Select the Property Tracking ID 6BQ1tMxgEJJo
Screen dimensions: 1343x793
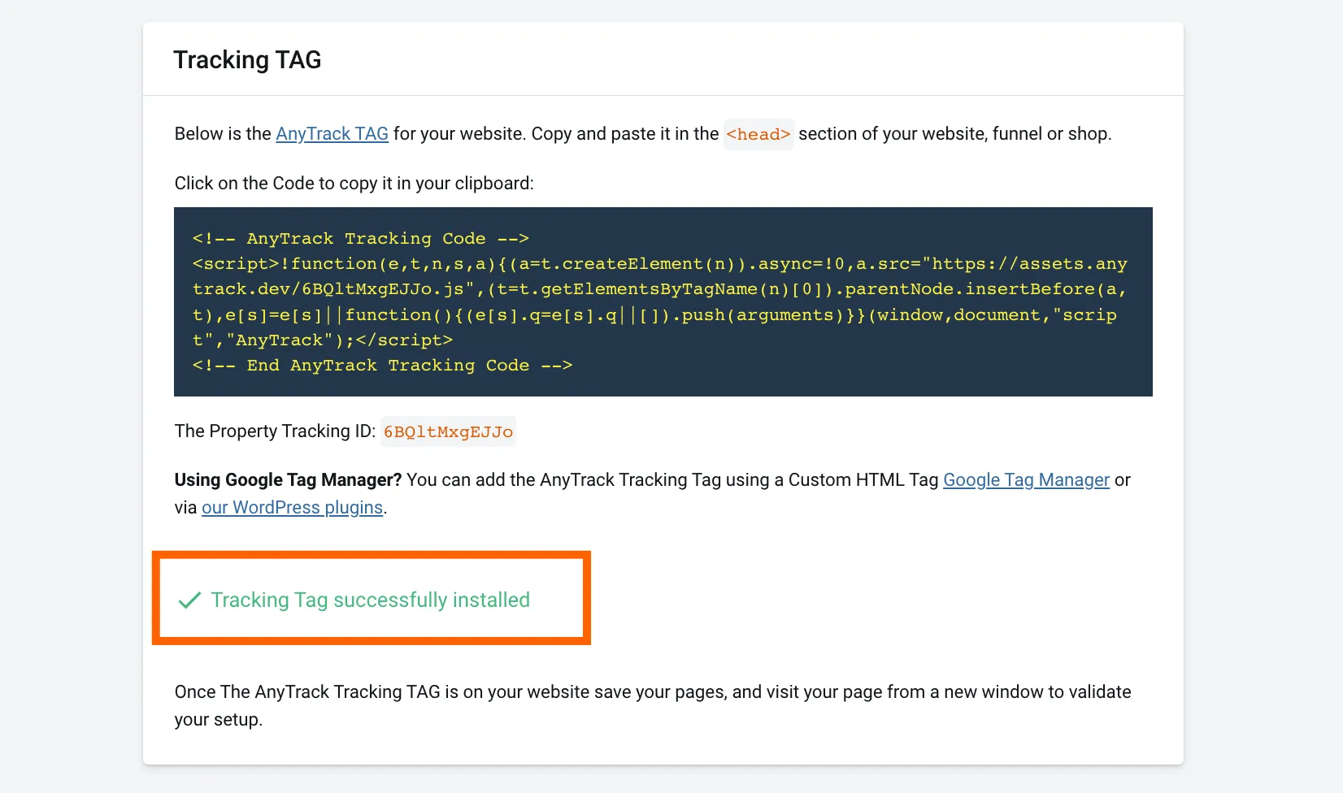point(448,431)
